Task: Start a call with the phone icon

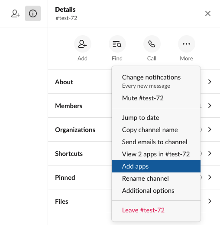Action: [152, 44]
